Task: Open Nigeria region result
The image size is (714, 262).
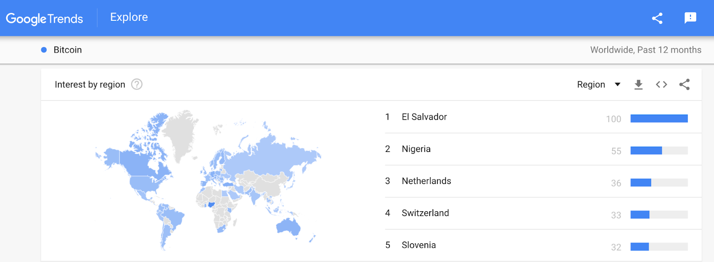Action: coord(416,149)
